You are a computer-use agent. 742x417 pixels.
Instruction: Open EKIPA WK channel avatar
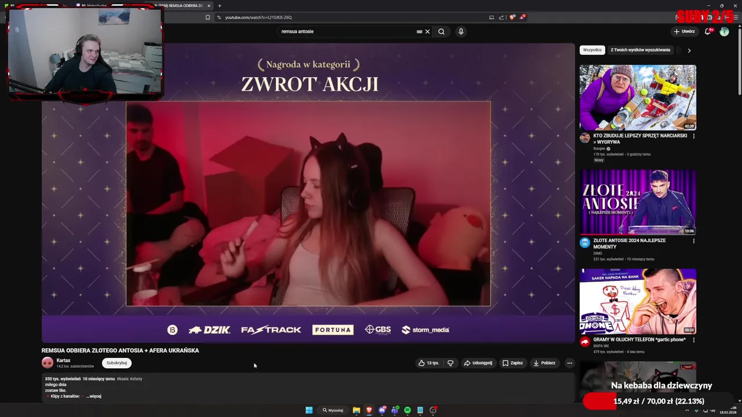[585, 342]
